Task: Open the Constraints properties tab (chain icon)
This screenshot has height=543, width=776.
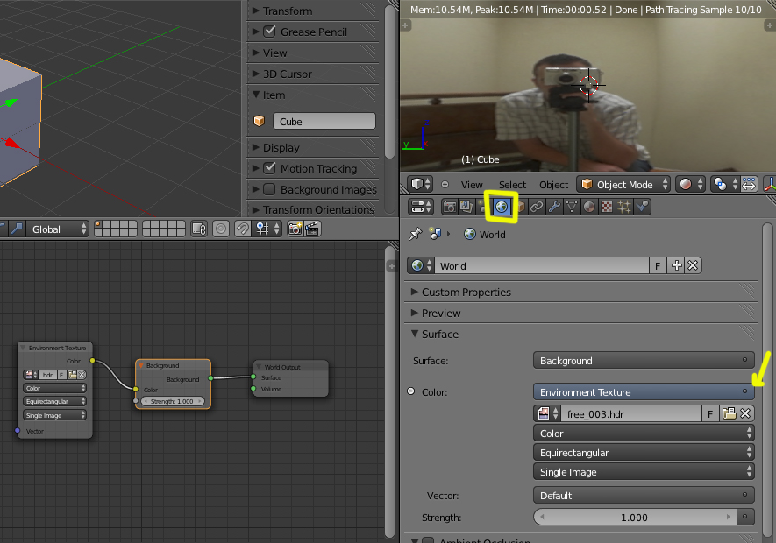Action: [537, 207]
